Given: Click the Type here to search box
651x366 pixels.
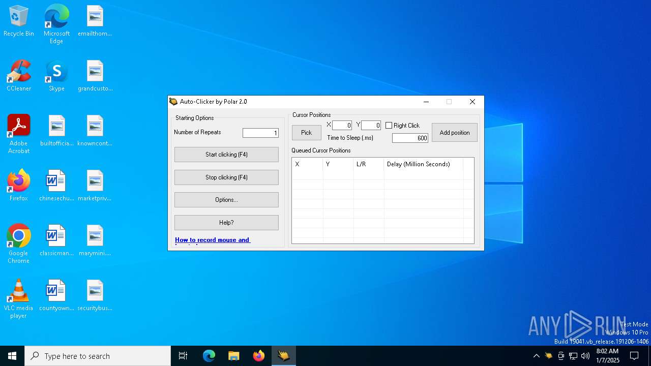Looking at the screenshot, I should 98,356.
